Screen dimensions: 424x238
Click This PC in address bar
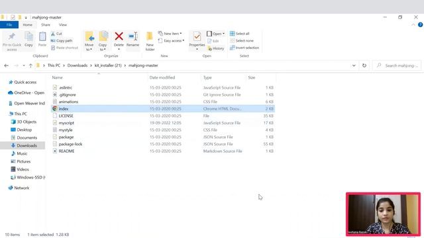click(54, 65)
